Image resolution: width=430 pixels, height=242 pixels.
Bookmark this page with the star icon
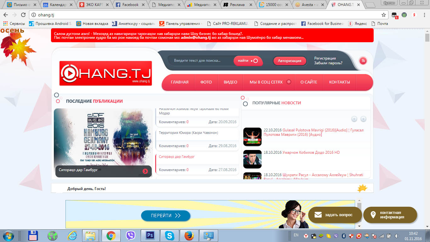click(x=383, y=15)
